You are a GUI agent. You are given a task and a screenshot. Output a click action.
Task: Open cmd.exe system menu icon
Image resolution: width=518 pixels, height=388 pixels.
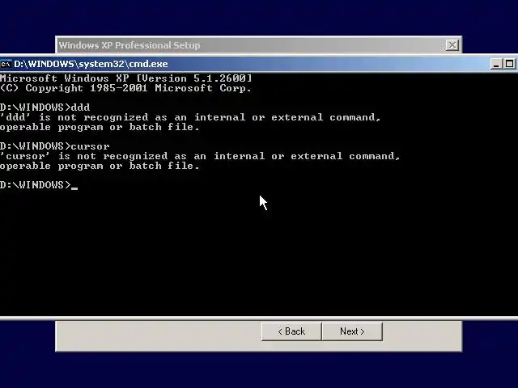pyautogui.click(x=6, y=64)
